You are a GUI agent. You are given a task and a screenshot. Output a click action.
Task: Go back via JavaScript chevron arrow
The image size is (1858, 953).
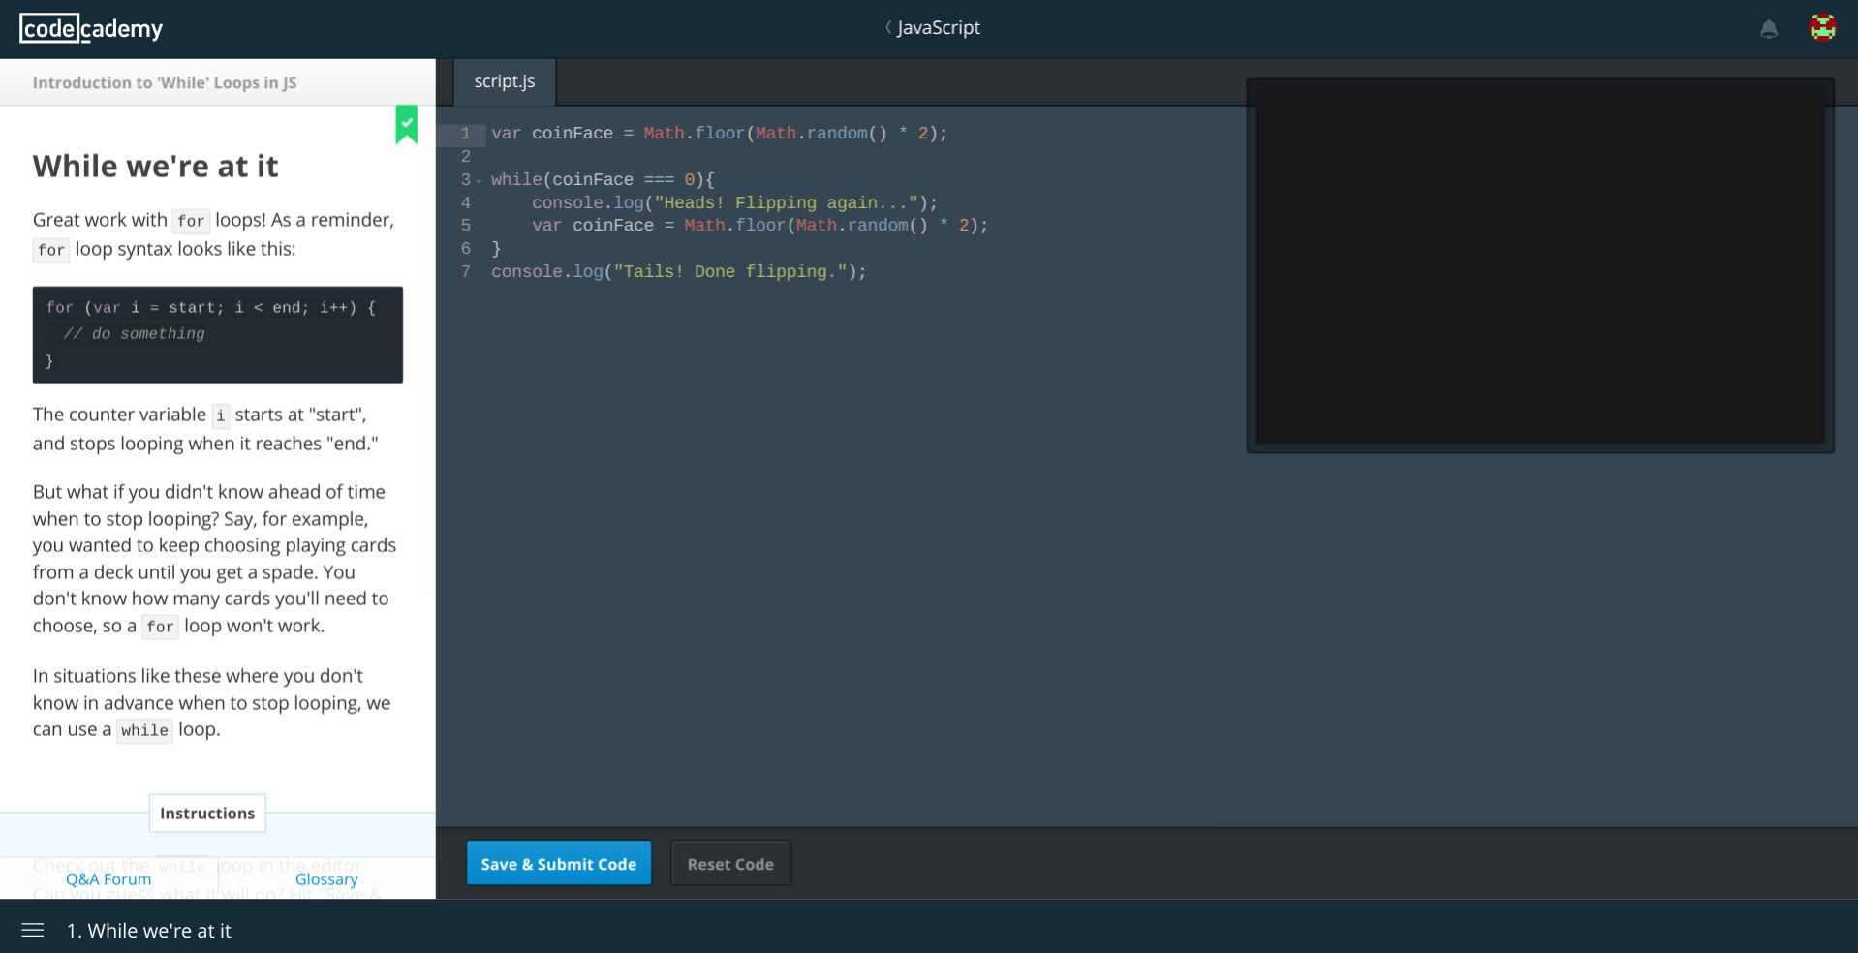[887, 28]
